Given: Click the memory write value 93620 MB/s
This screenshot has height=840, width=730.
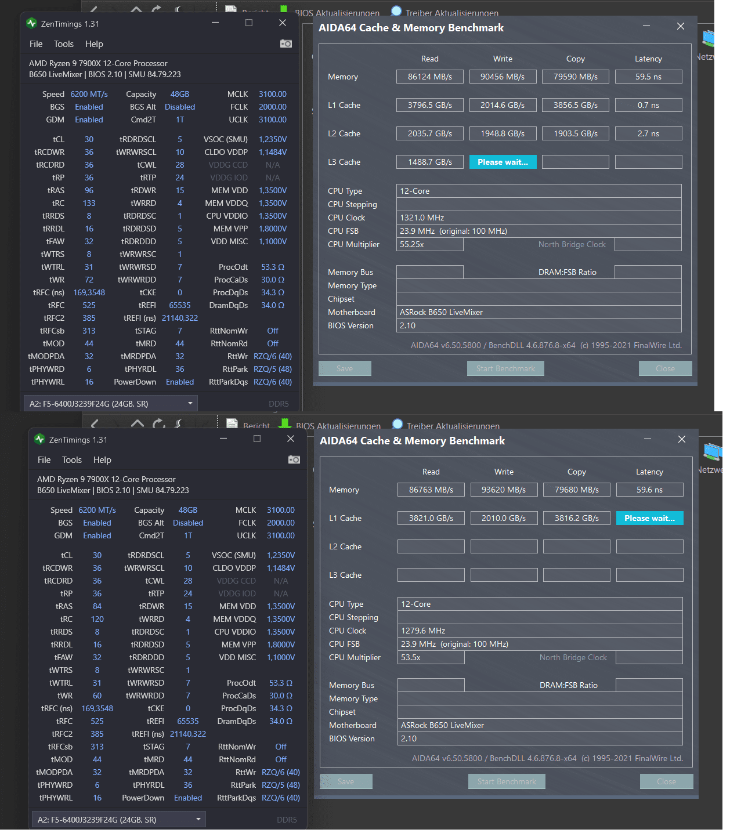Looking at the screenshot, I should coord(504,490).
